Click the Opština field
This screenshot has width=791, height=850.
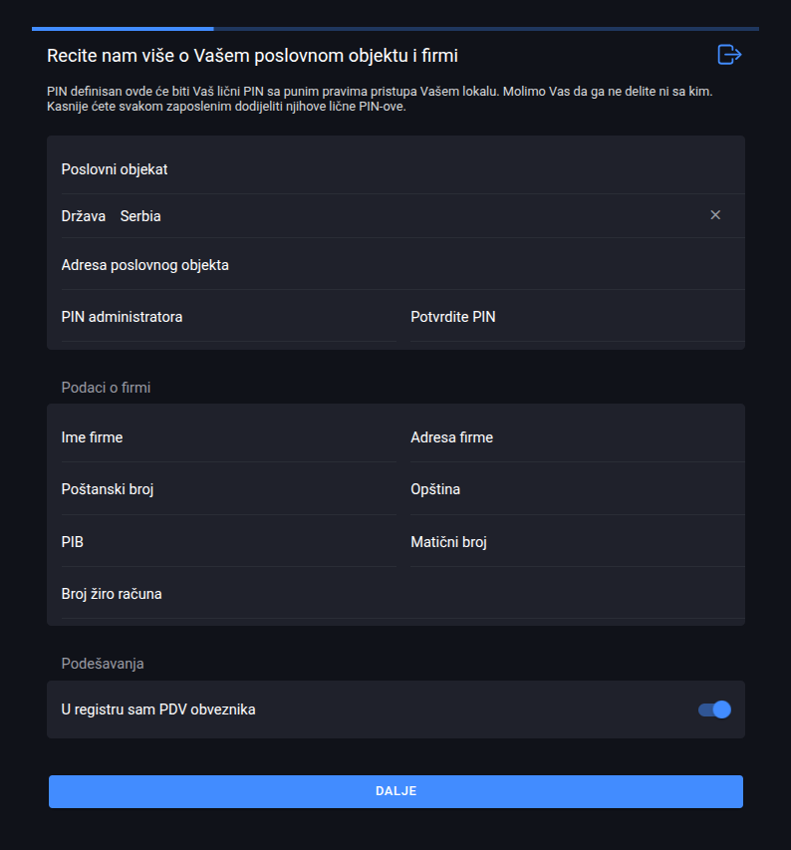pos(578,489)
